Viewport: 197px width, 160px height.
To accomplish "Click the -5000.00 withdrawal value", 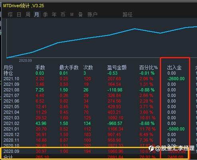I will pyautogui.click(x=176, y=129).
